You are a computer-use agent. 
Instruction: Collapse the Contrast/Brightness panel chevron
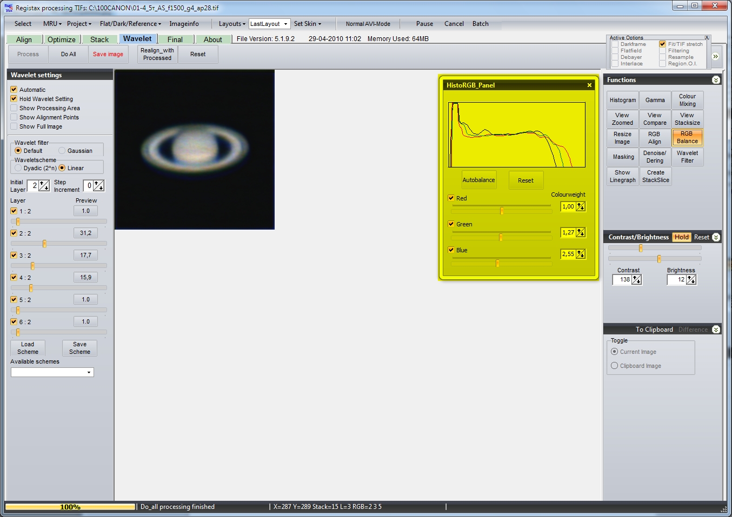click(x=716, y=237)
